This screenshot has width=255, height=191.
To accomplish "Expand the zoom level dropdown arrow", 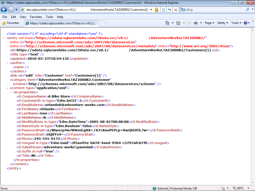I will [248, 188].
